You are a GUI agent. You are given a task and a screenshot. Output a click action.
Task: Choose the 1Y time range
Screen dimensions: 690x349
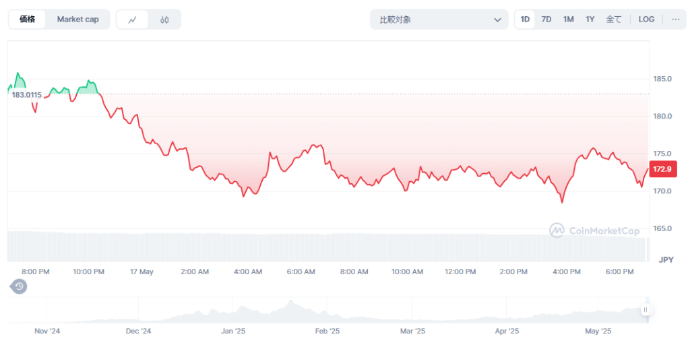pyautogui.click(x=590, y=20)
